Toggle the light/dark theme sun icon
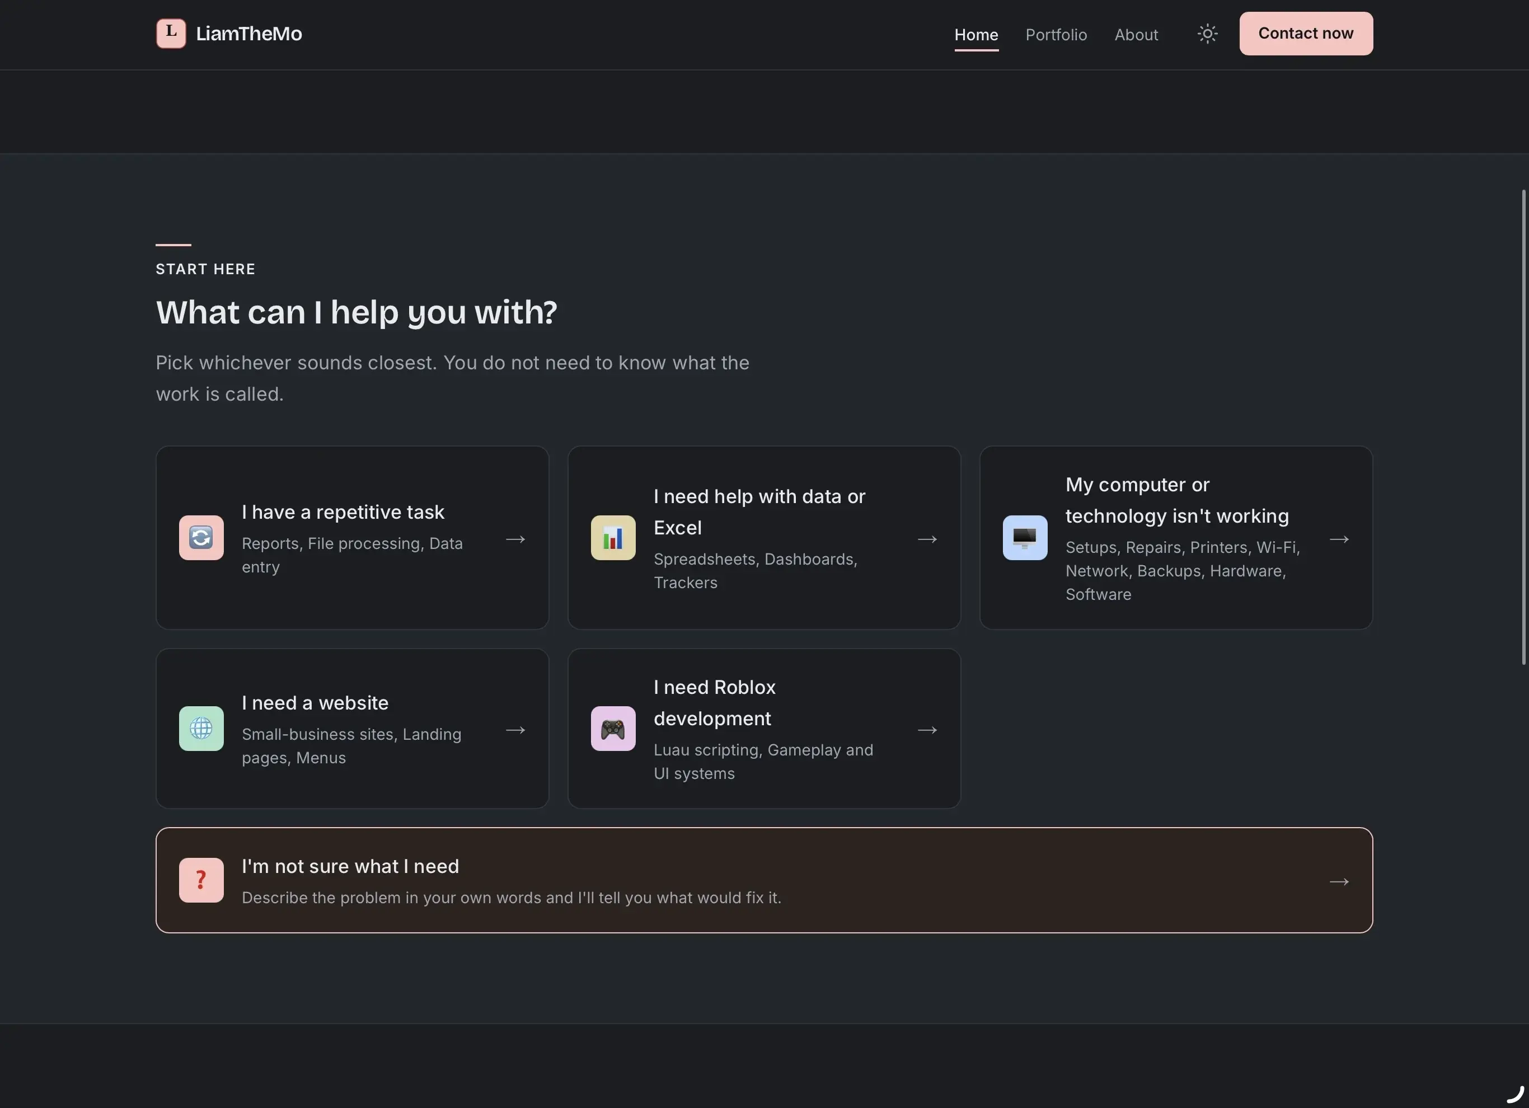The image size is (1529, 1108). 1207,34
